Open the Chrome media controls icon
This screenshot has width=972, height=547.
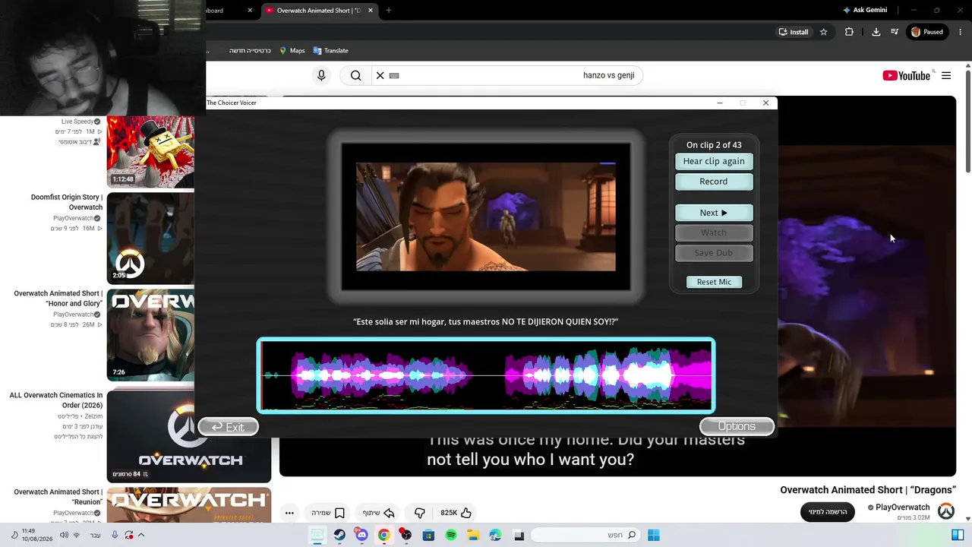click(895, 32)
